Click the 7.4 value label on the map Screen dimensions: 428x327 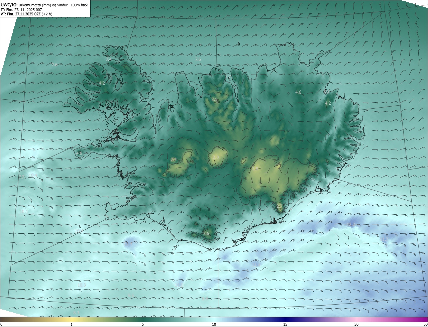pyautogui.click(x=109, y=59)
